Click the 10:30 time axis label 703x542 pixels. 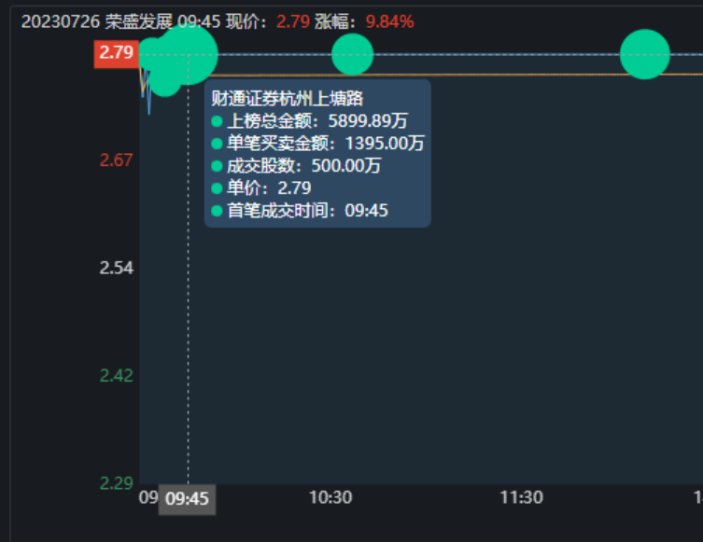[330, 498]
